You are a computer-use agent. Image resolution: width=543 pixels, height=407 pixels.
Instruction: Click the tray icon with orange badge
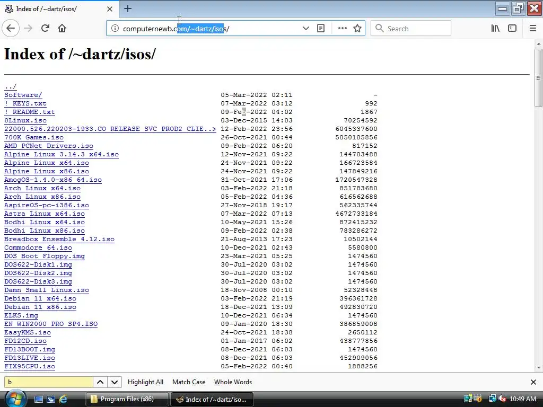point(478,399)
